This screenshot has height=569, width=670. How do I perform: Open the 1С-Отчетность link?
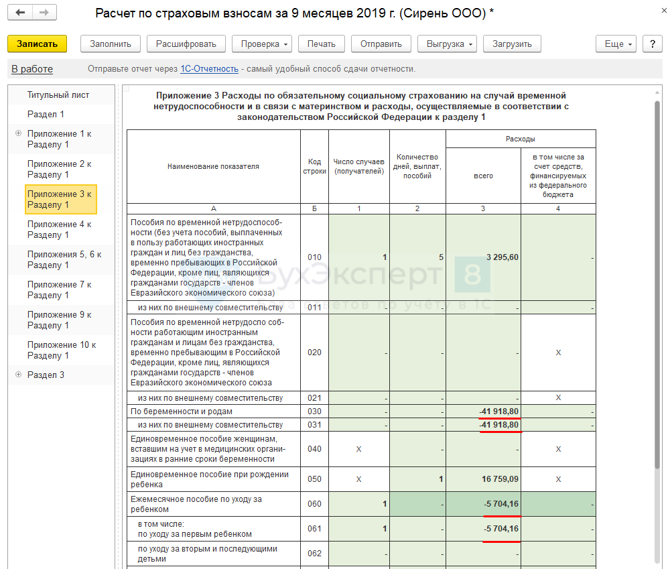pos(209,69)
